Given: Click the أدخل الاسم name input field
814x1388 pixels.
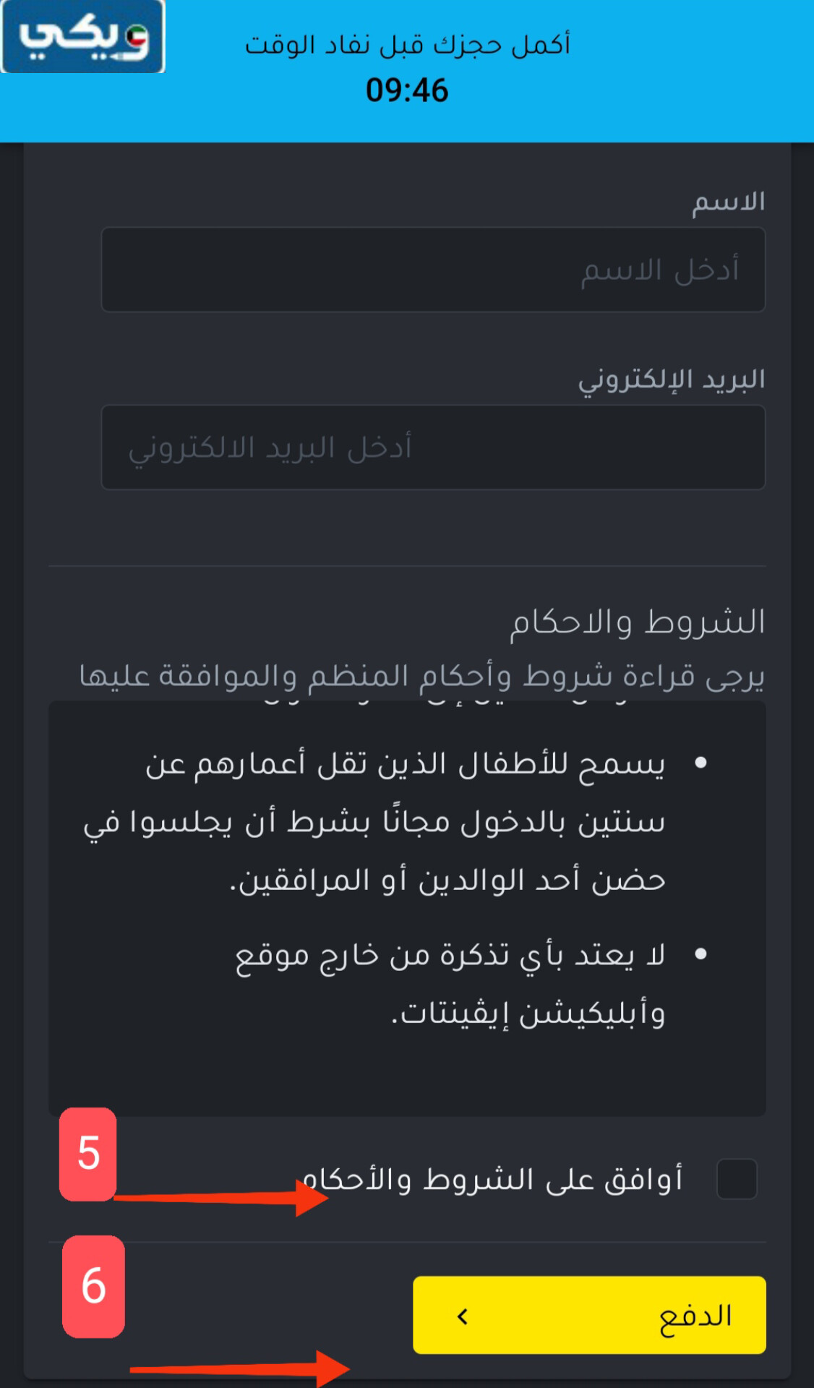Looking at the screenshot, I should pos(434,270).
